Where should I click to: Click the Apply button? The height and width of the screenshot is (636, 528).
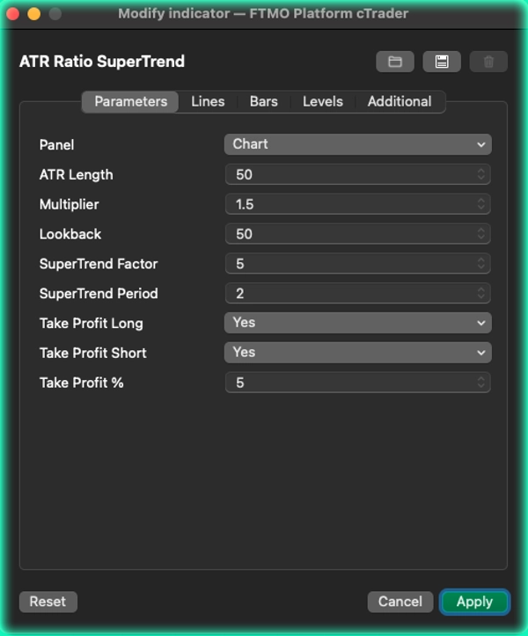click(474, 602)
